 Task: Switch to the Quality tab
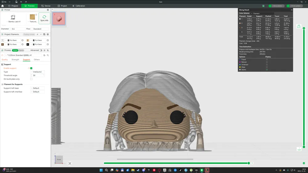click(x=5, y=59)
